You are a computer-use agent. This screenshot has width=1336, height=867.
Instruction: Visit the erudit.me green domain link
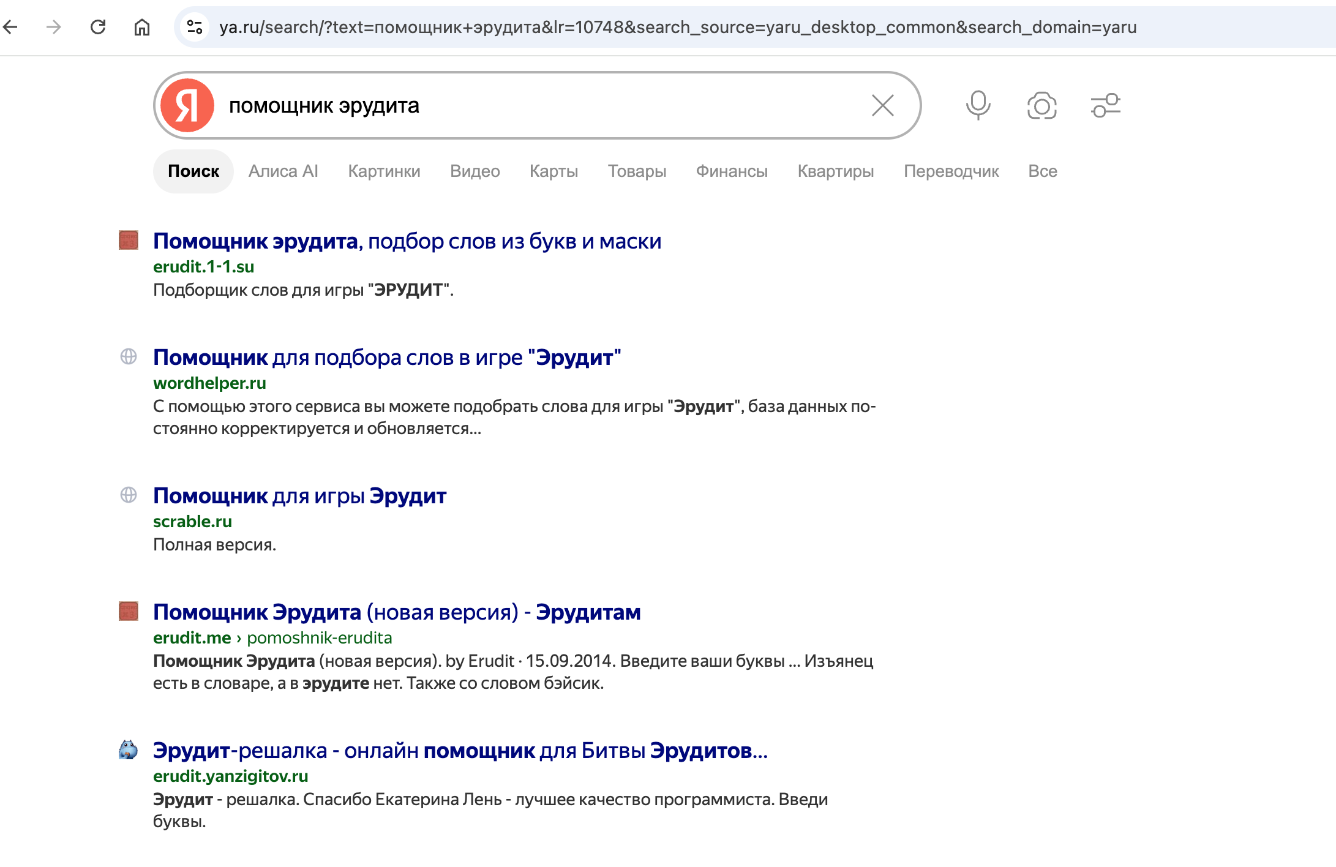coord(192,638)
